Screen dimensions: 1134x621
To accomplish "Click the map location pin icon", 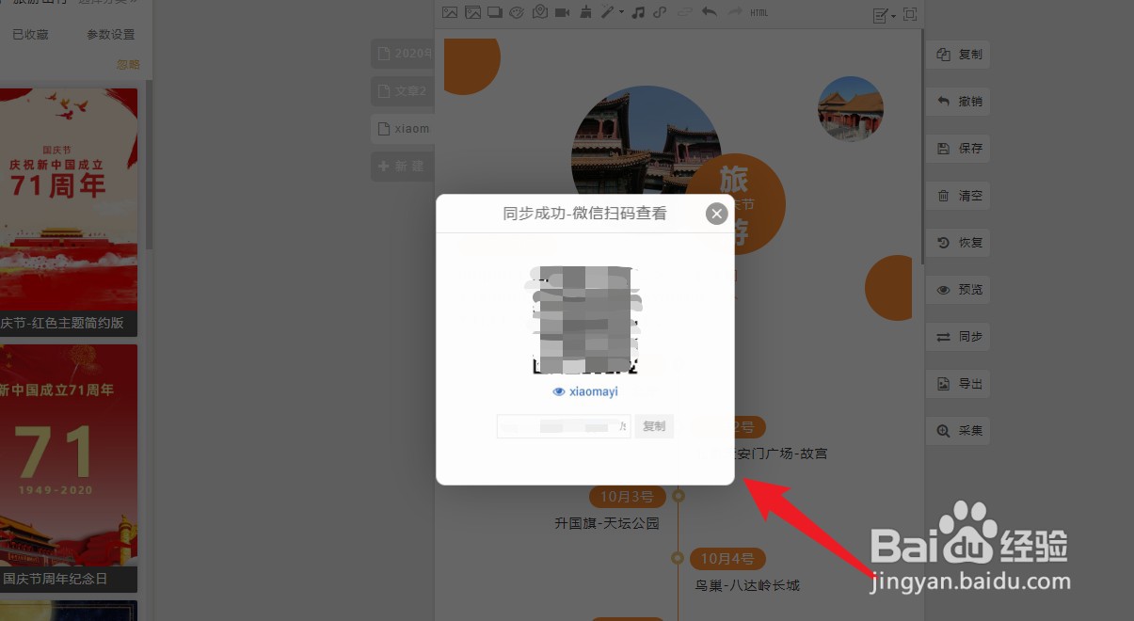I will point(539,12).
